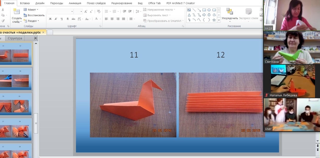Toggle underline Ч formatting
320x158 pixels.
tap(62, 19)
